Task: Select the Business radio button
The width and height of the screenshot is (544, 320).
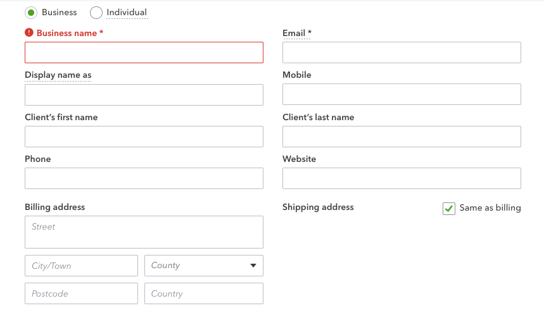Action: click(x=31, y=12)
